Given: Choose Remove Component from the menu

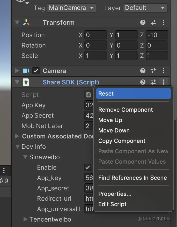Looking at the screenshot, I should coord(126,110).
